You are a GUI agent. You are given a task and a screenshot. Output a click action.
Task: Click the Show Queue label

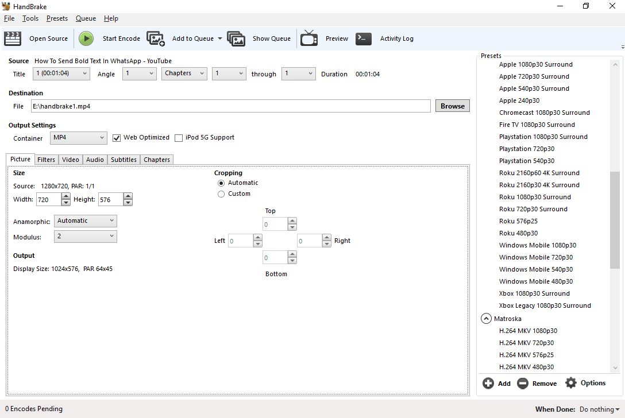[272, 38]
